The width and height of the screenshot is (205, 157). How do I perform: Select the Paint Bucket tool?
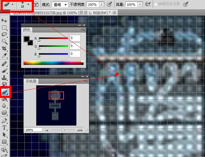(x=4, y=99)
